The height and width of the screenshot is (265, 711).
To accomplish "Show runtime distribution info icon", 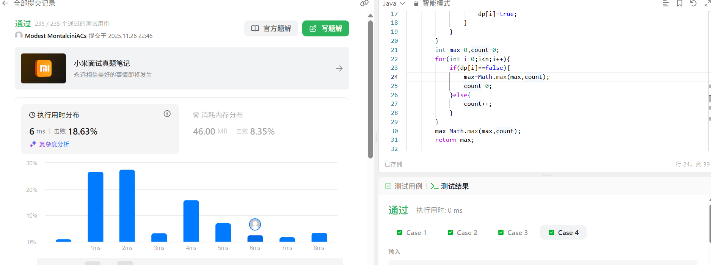I will pos(167,114).
